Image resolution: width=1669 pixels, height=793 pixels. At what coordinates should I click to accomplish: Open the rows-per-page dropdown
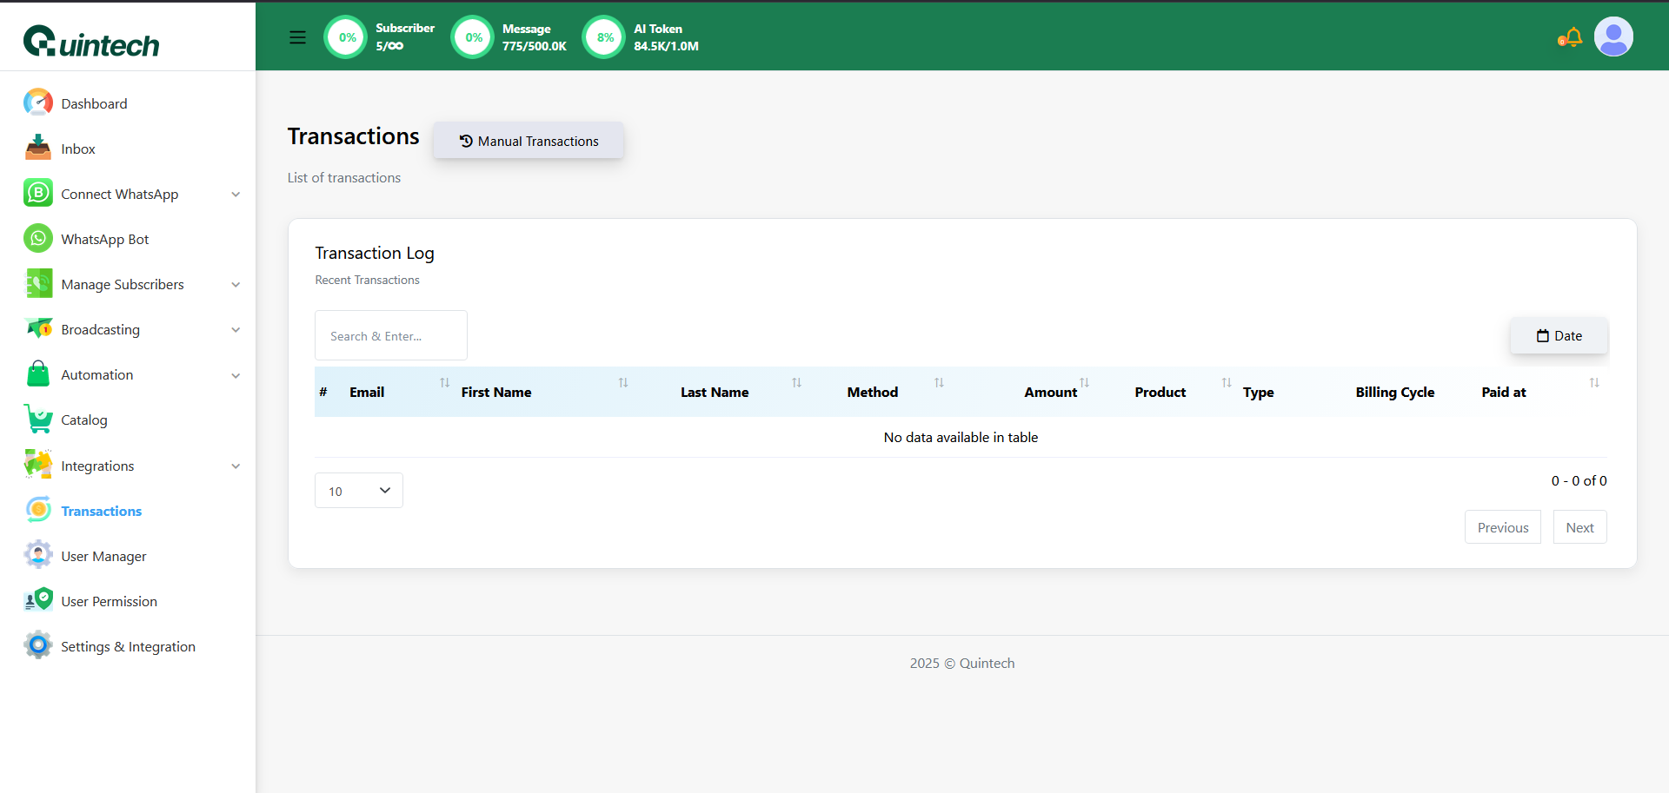click(x=358, y=491)
